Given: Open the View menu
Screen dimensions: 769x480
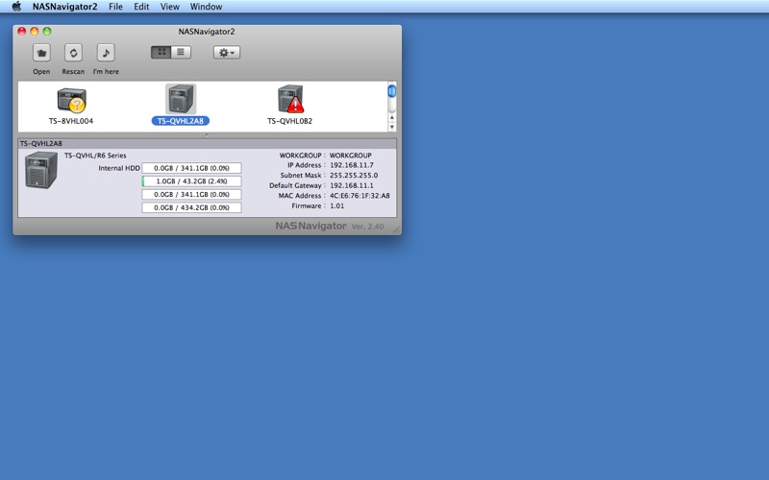Looking at the screenshot, I should click(x=170, y=7).
